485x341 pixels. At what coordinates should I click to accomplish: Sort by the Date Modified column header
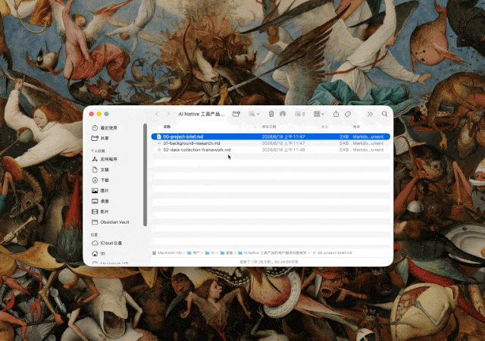click(x=269, y=127)
